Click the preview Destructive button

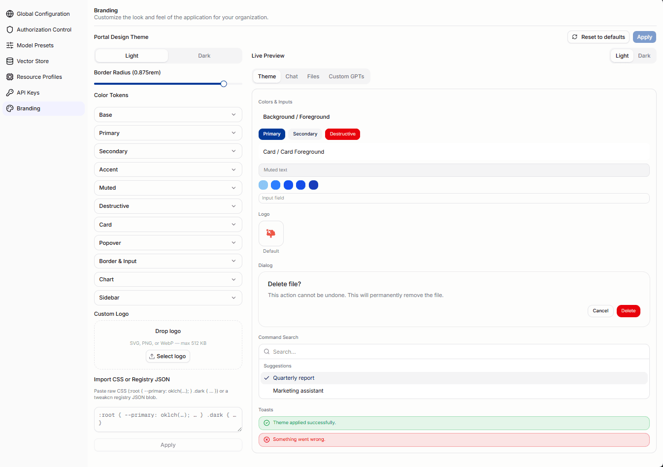(x=342, y=134)
